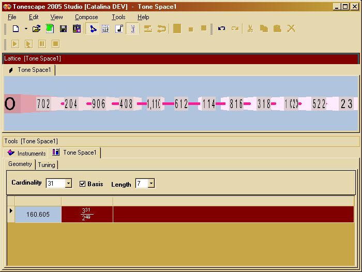Click the Redo arrow icon

[235, 28]
